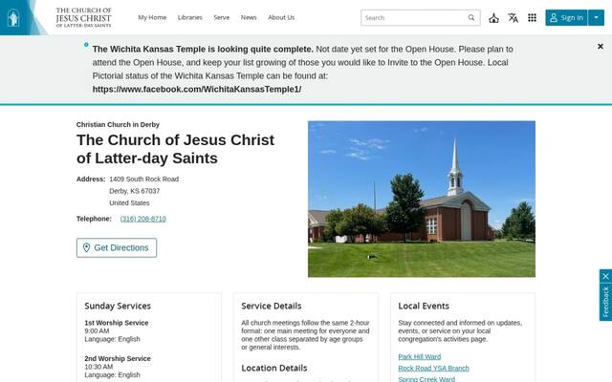The image size is (612, 382).
Task: Open the About Us menu
Action: (281, 17)
